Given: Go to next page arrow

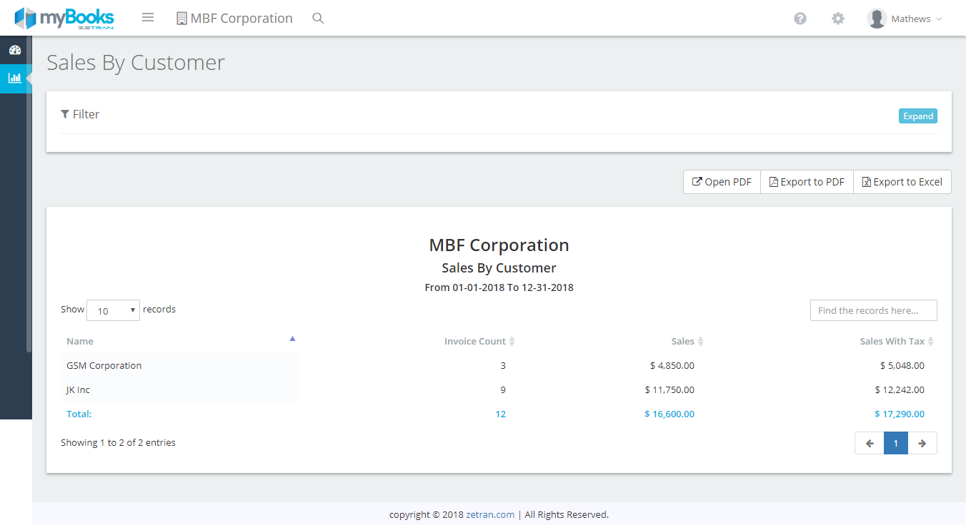Looking at the screenshot, I should coord(922,443).
